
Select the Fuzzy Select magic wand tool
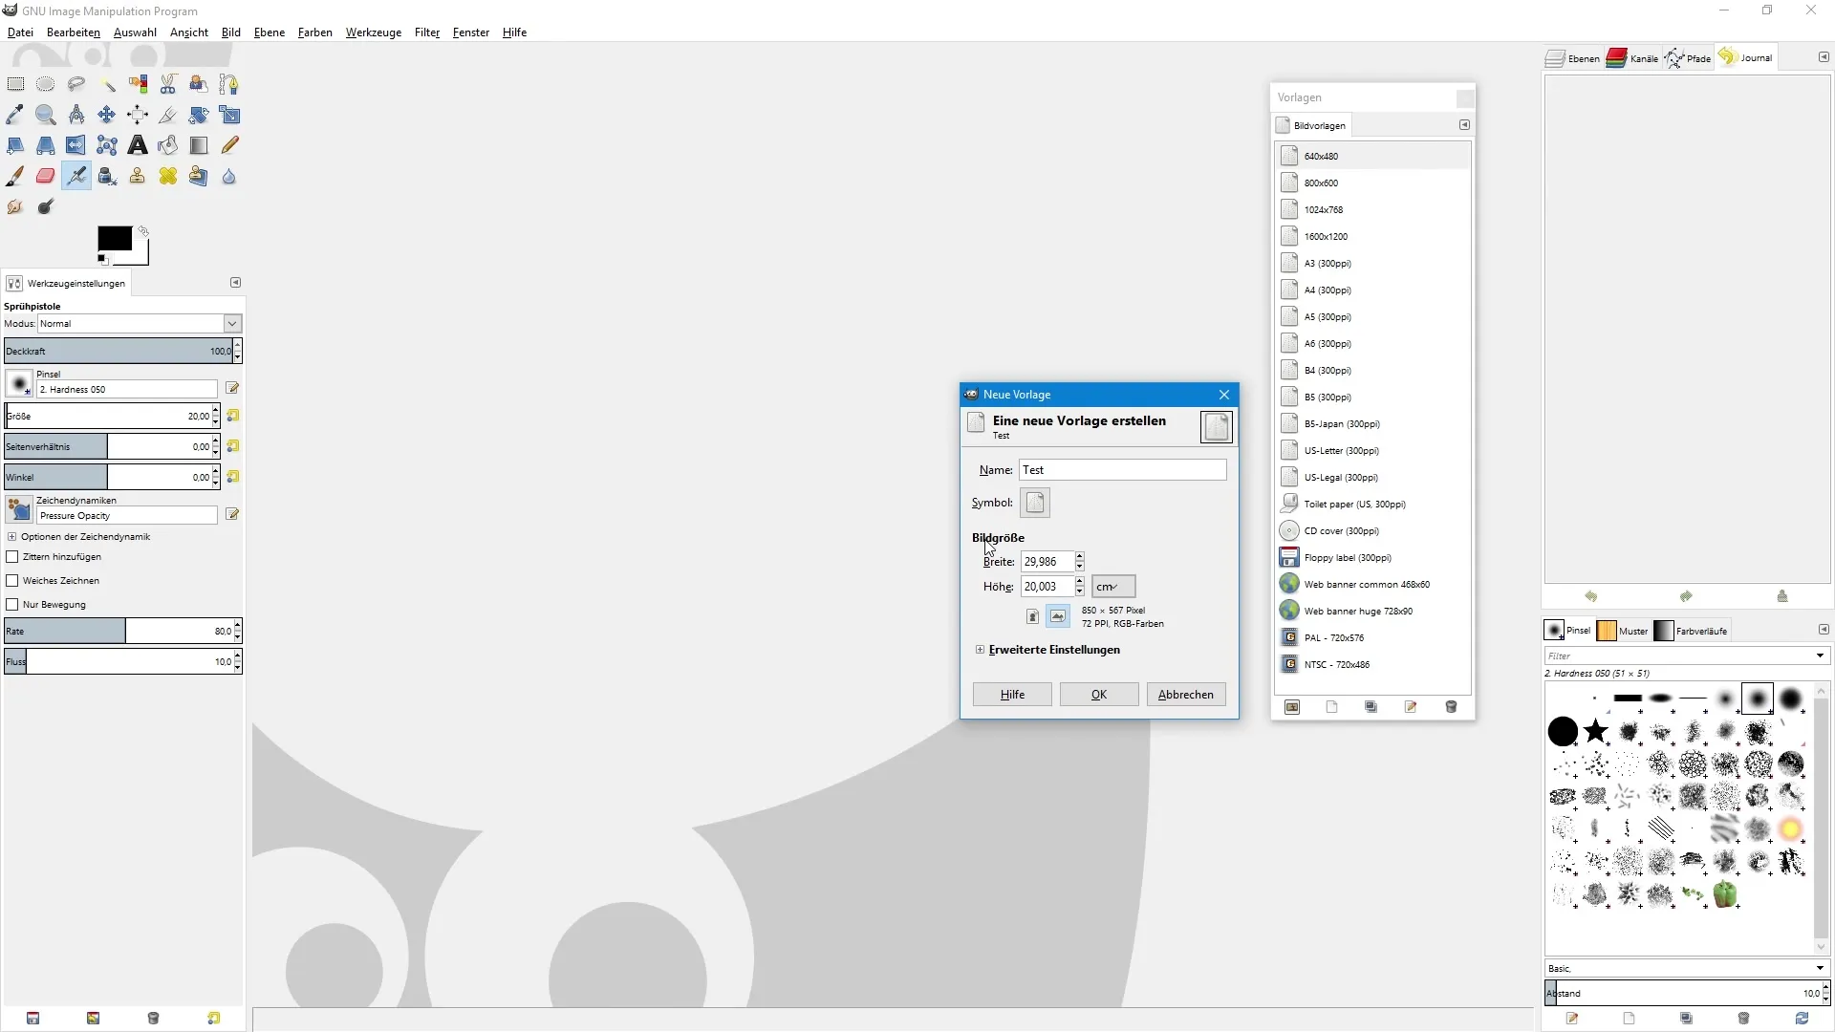[107, 84]
